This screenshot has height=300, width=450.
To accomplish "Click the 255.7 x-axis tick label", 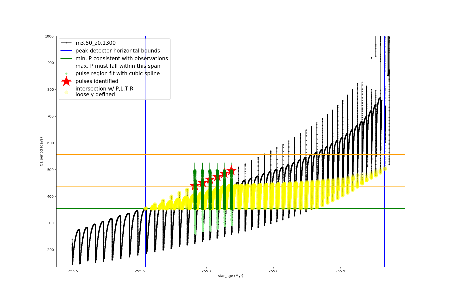I will pyautogui.click(x=206, y=271).
